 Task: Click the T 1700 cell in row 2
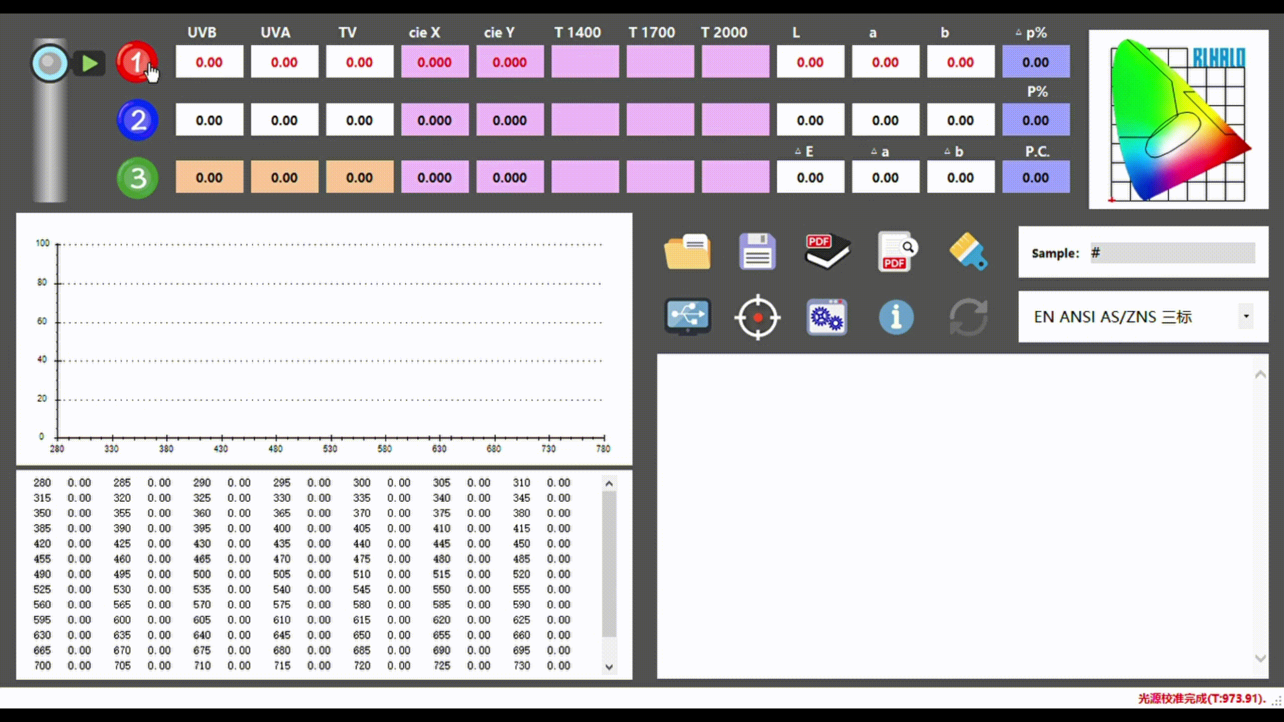coord(661,120)
